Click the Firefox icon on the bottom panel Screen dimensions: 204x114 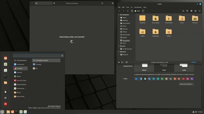point(12,112)
